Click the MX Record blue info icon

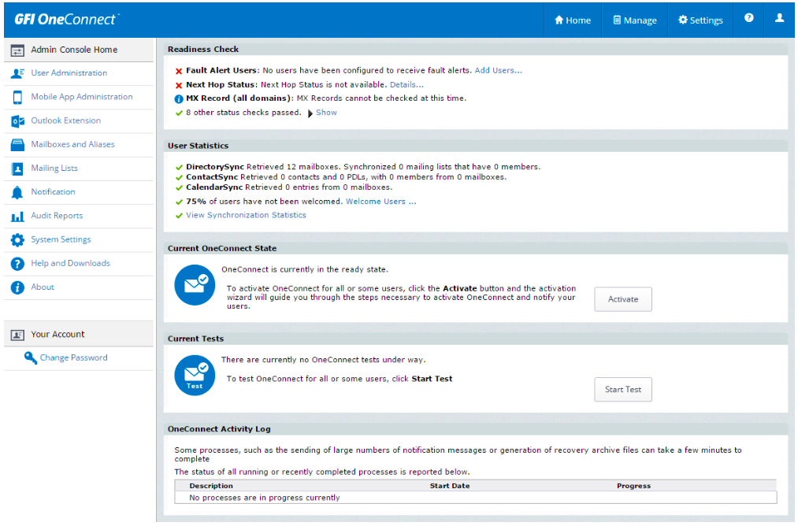tap(179, 99)
